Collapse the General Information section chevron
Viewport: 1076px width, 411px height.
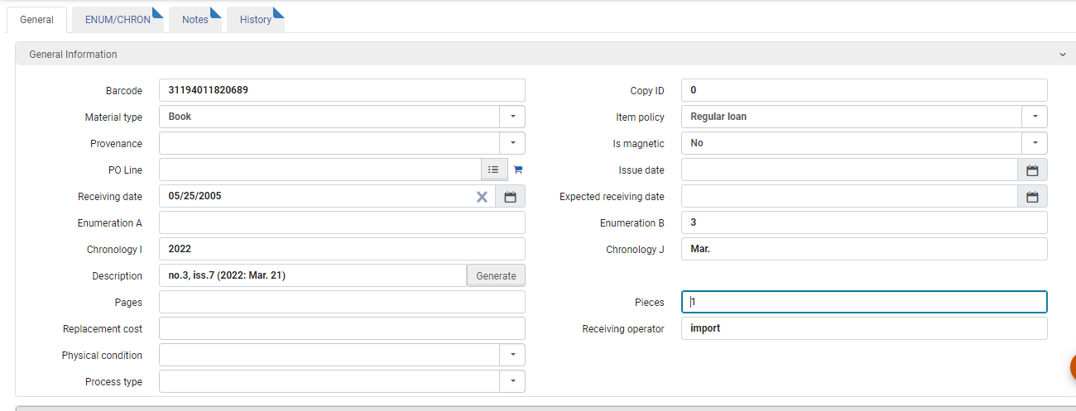pyautogui.click(x=1063, y=55)
